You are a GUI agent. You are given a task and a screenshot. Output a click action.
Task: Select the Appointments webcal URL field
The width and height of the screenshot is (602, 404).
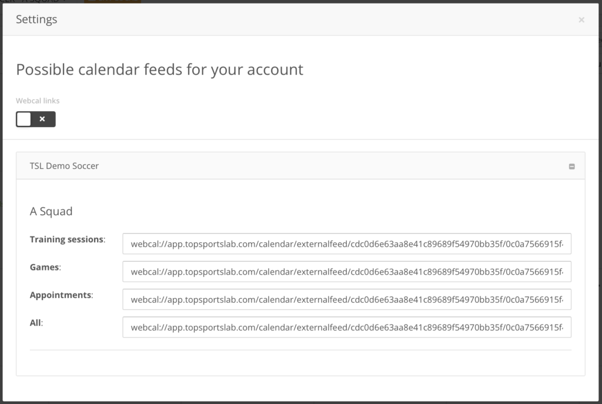347,299
